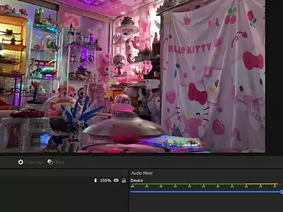Click the 100% label in sources row
This screenshot has height=212, width=283.
point(106,180)
